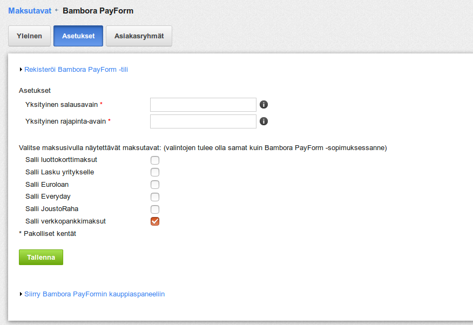
Task: Click the Salli luottokorttimaksut label
Action: (x=61, y=160)
